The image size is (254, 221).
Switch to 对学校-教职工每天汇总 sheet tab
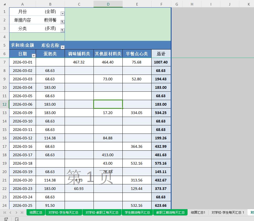click(102, 212)
